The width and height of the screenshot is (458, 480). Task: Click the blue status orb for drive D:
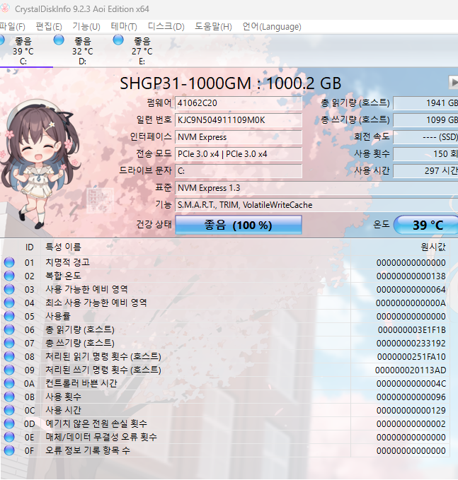[59, 40]
